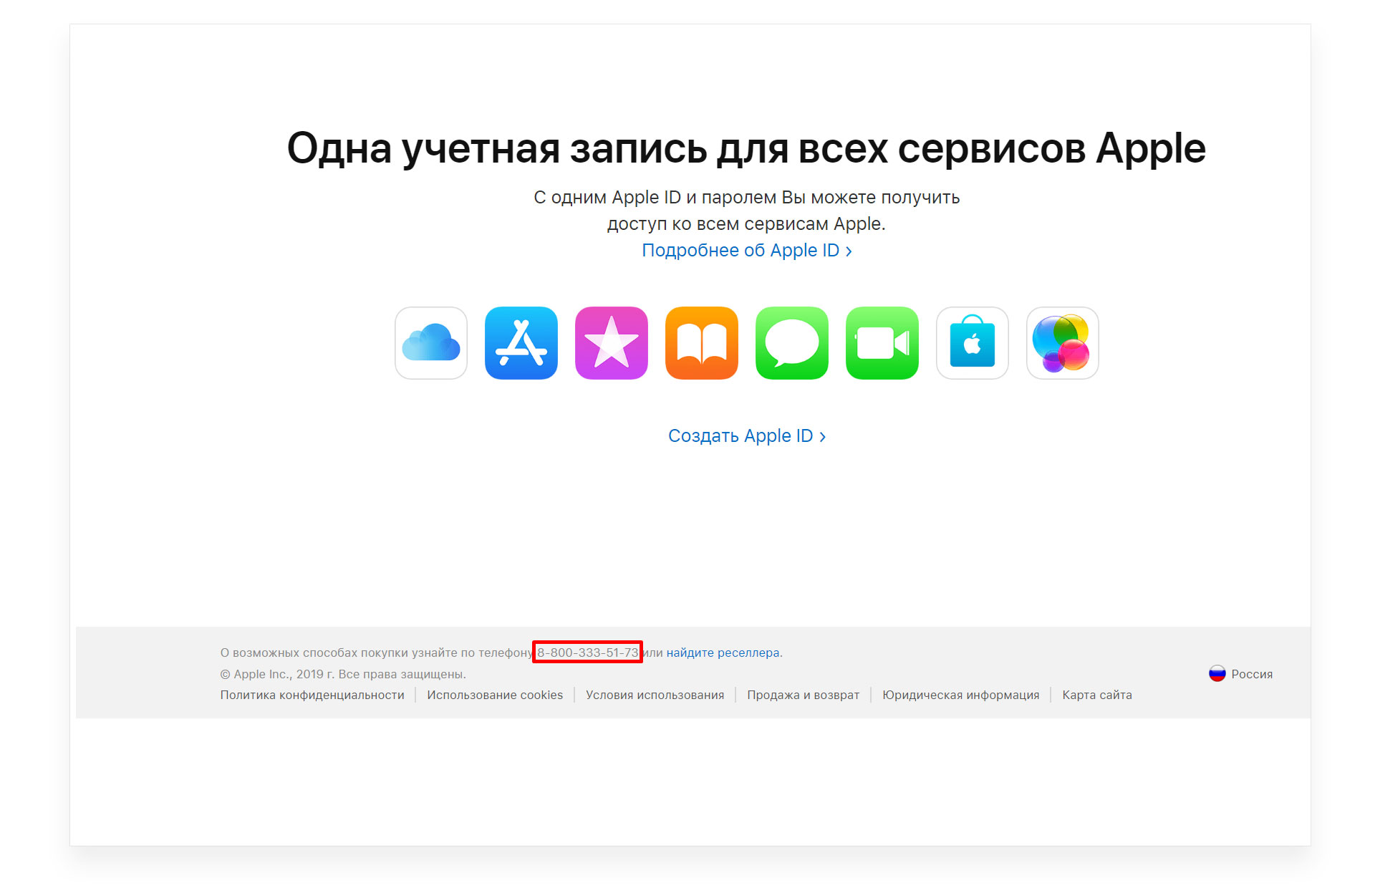Click the Russian flag icon
Image resolution: width=1375 pixels, height=886 pixels.
pyautogui.click(x=1217, y=673)
